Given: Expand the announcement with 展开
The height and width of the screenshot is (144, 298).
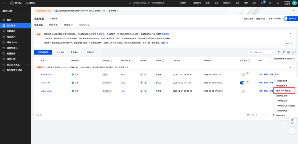Looking at the screenshot, I should coord(289,44).
